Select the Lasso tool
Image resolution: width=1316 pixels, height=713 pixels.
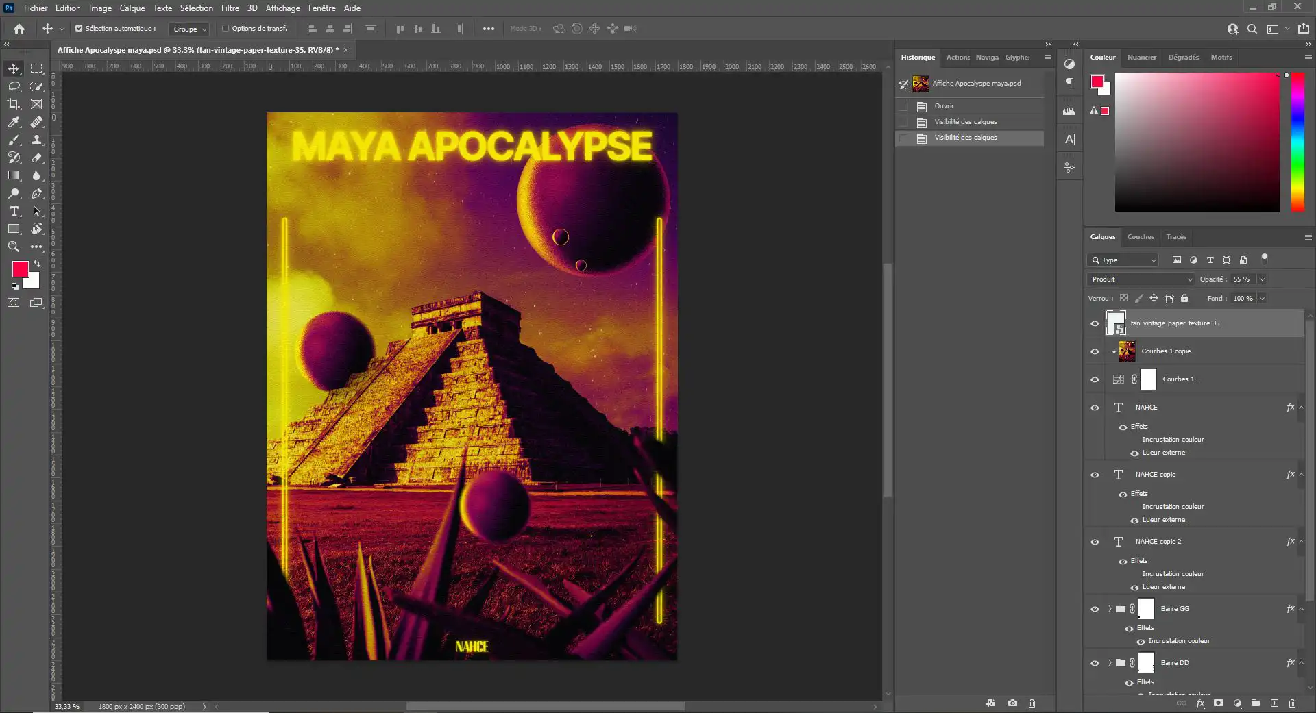pos(14,86)
